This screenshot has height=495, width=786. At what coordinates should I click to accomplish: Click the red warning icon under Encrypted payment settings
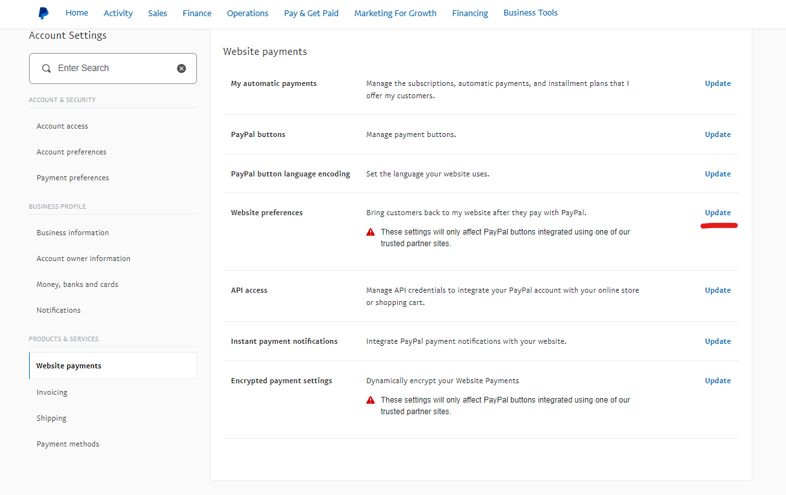click(371, 400)
